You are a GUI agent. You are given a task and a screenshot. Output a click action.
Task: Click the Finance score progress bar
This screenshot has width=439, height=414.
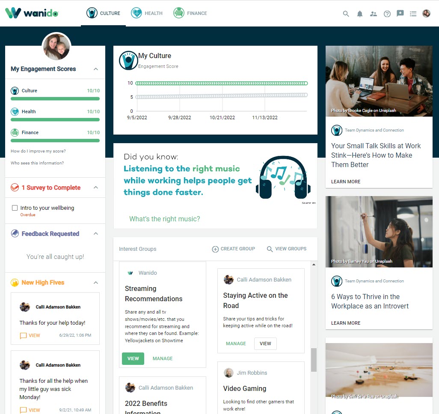tap(55, 140)
